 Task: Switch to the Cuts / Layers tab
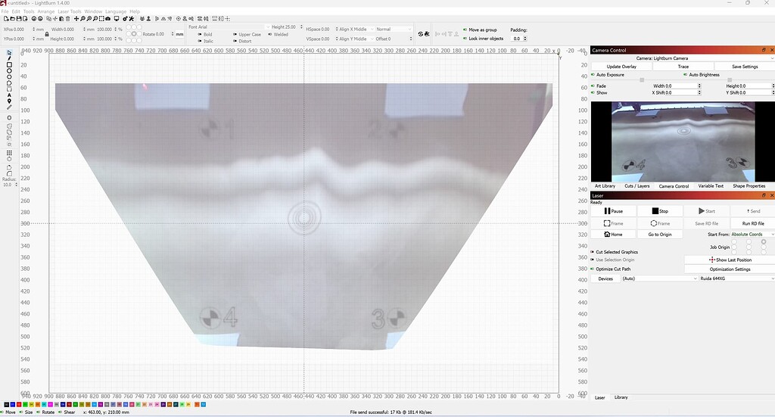(x=637, y=186)
